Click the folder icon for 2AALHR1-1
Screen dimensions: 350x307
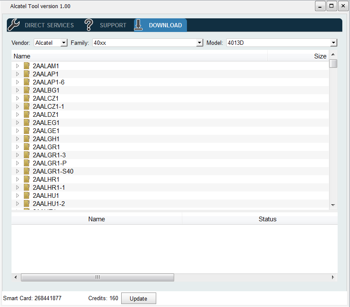click(27, 187)
